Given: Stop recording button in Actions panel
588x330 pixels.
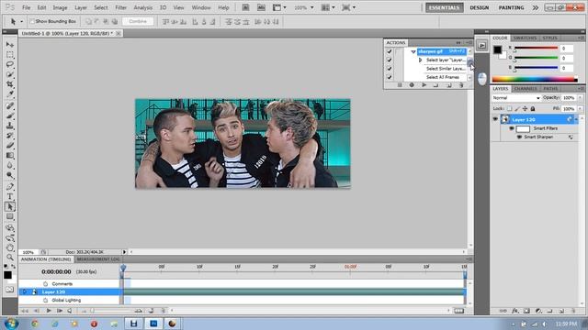Looking at the screenshot, I should coord(400,85).
